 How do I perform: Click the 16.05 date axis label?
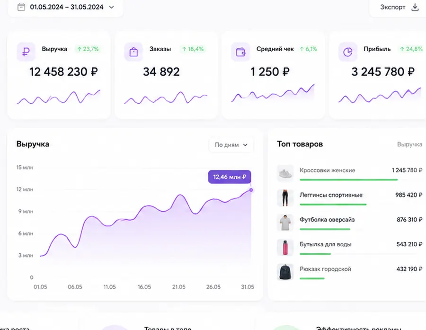click(144, 287)
